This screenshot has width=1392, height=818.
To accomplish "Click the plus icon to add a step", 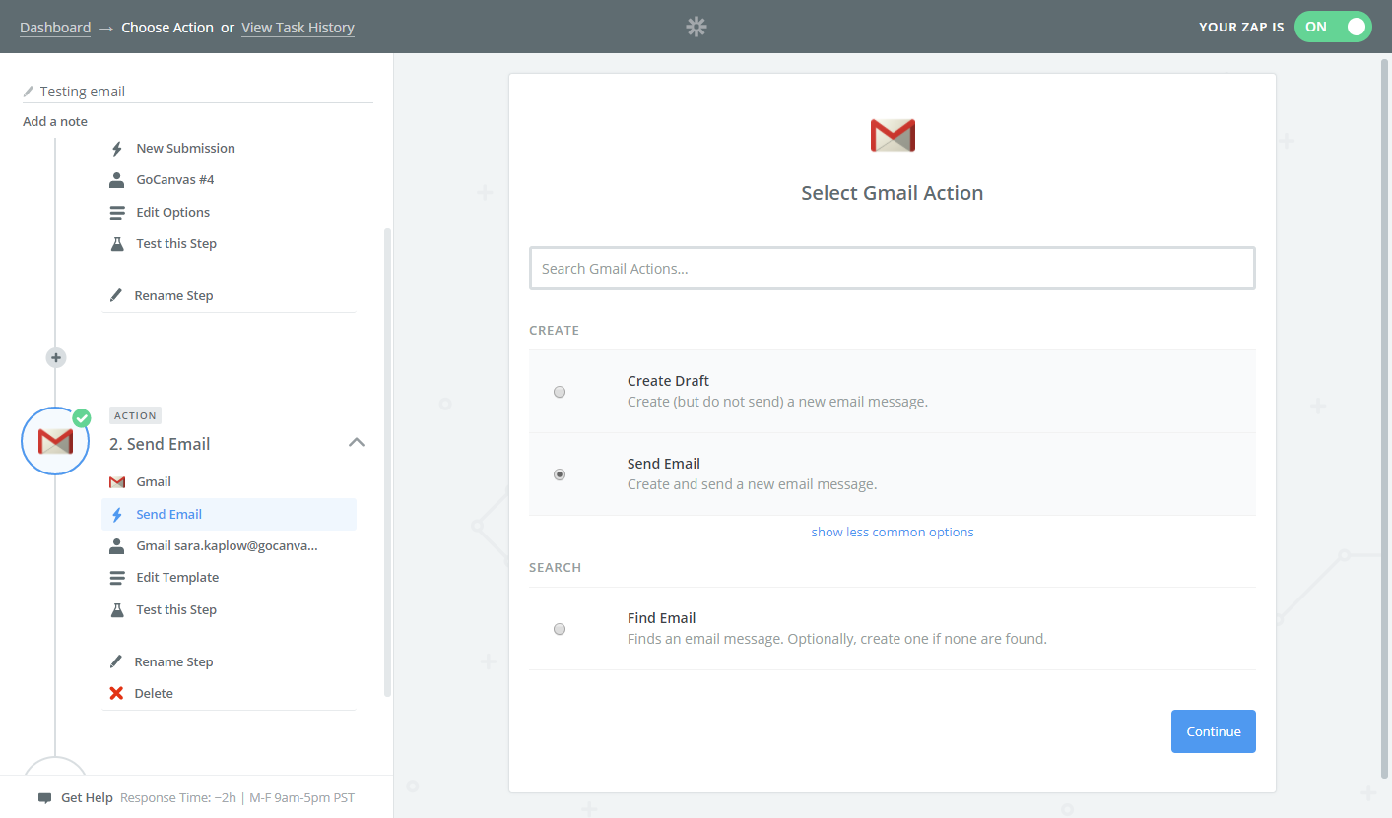I will (56, 357).
